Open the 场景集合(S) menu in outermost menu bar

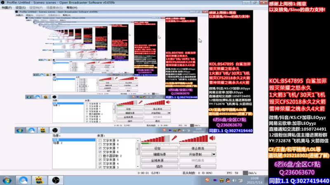[54, 7]
